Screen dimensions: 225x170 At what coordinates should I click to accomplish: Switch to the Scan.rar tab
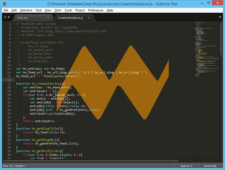(x=22, y=18)
